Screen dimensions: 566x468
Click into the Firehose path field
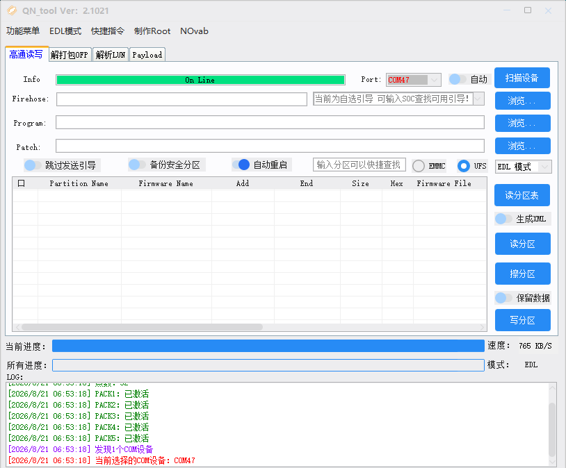(x=181, y=99)
